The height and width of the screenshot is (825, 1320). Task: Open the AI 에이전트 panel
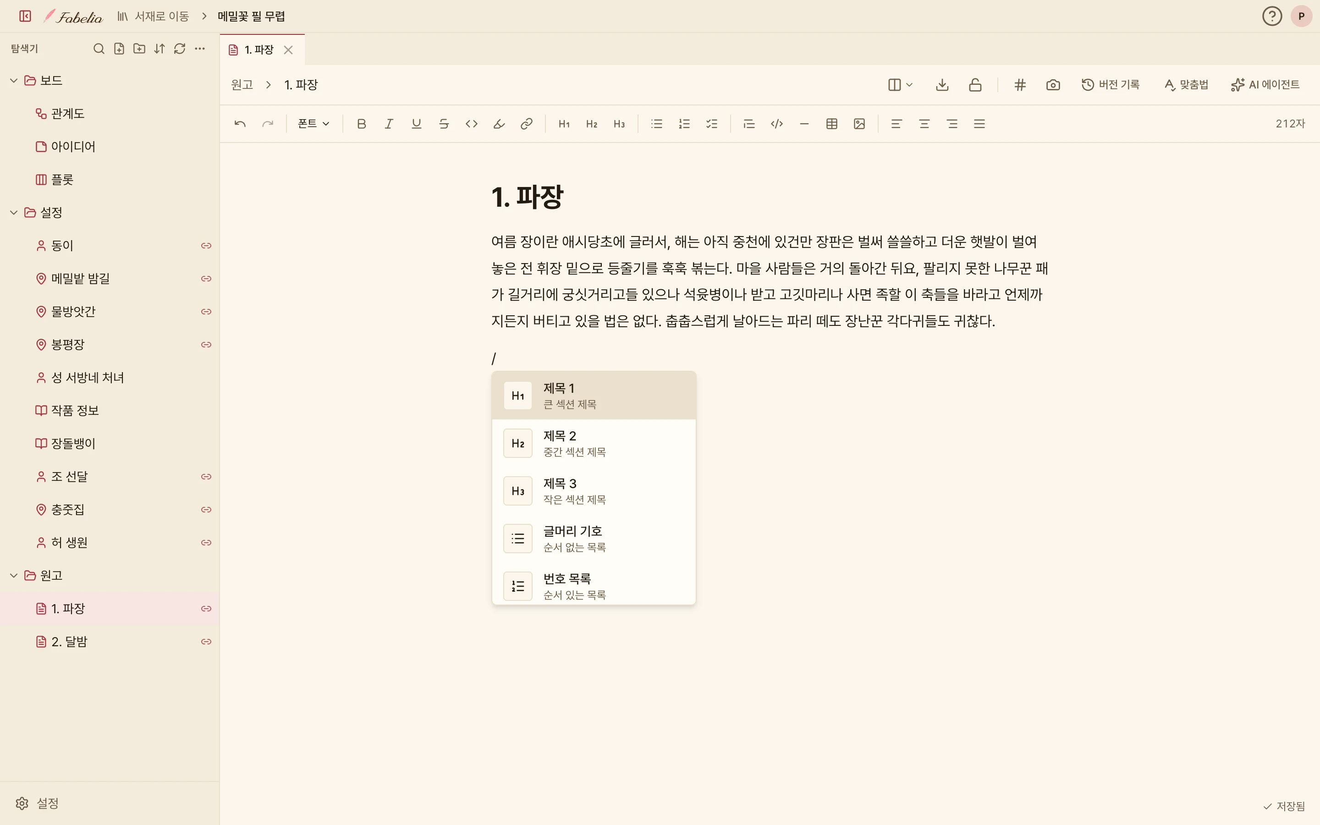click(x=1265, y=85)
